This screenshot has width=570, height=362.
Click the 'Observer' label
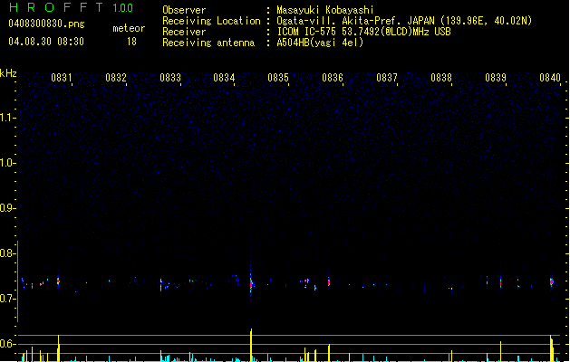[x=184, y=10]
